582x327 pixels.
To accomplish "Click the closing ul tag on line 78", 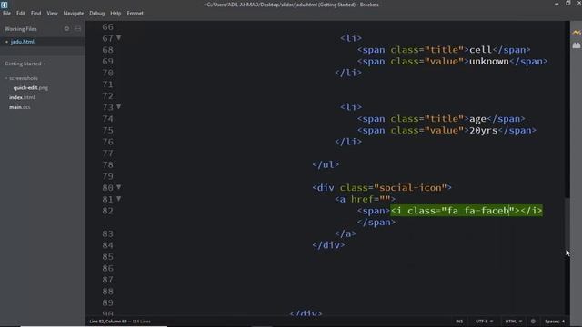I will [326, 164].
